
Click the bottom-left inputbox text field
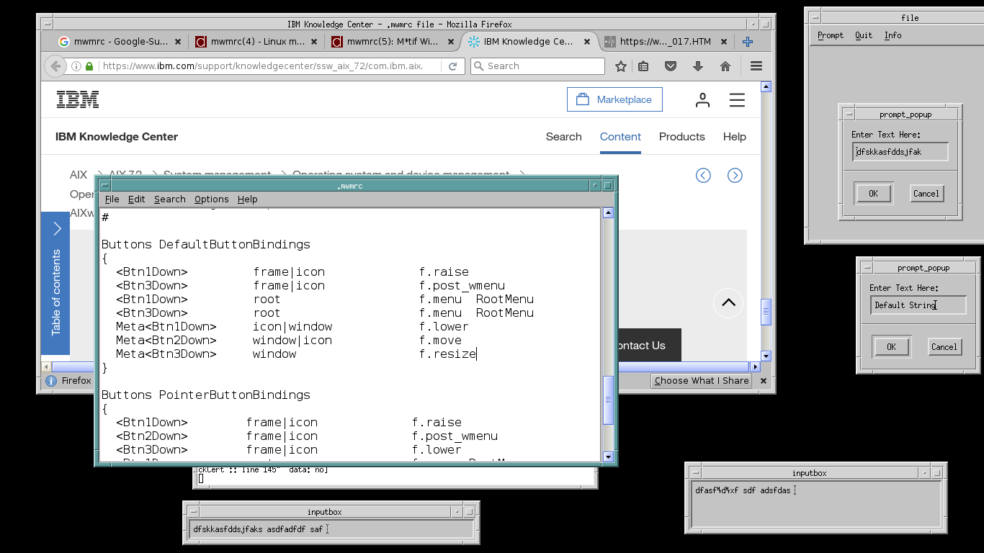tap(331, 529)
